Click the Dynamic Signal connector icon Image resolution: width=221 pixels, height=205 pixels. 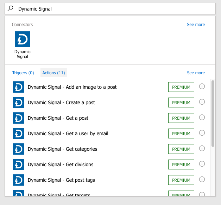tap(23, 39)
